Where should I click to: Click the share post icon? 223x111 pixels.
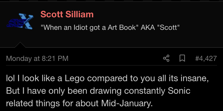coord(166,58)
